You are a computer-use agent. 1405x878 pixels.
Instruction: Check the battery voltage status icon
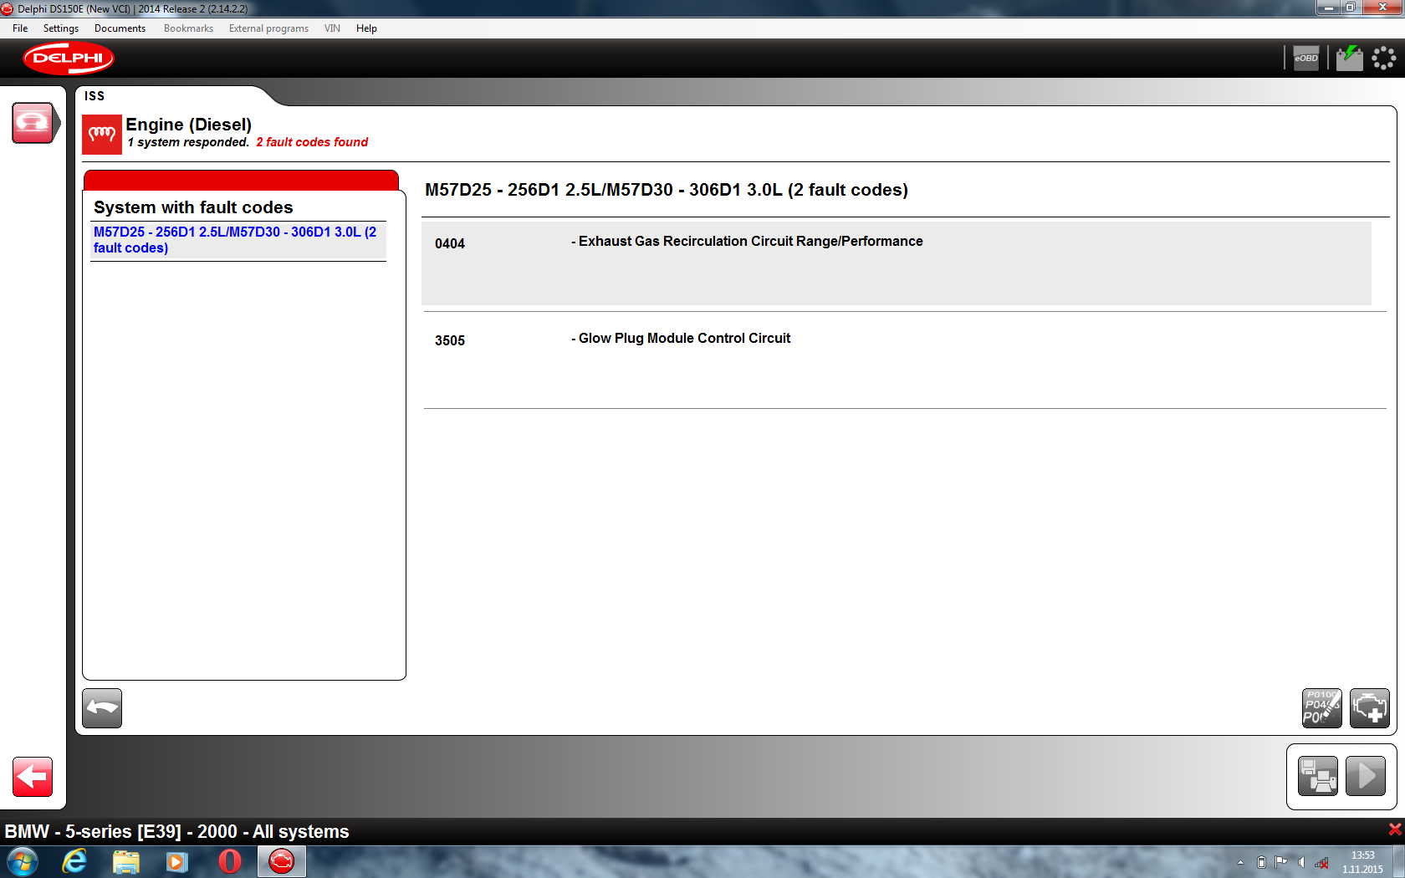pyautogui.click(x=1349, y=59)
